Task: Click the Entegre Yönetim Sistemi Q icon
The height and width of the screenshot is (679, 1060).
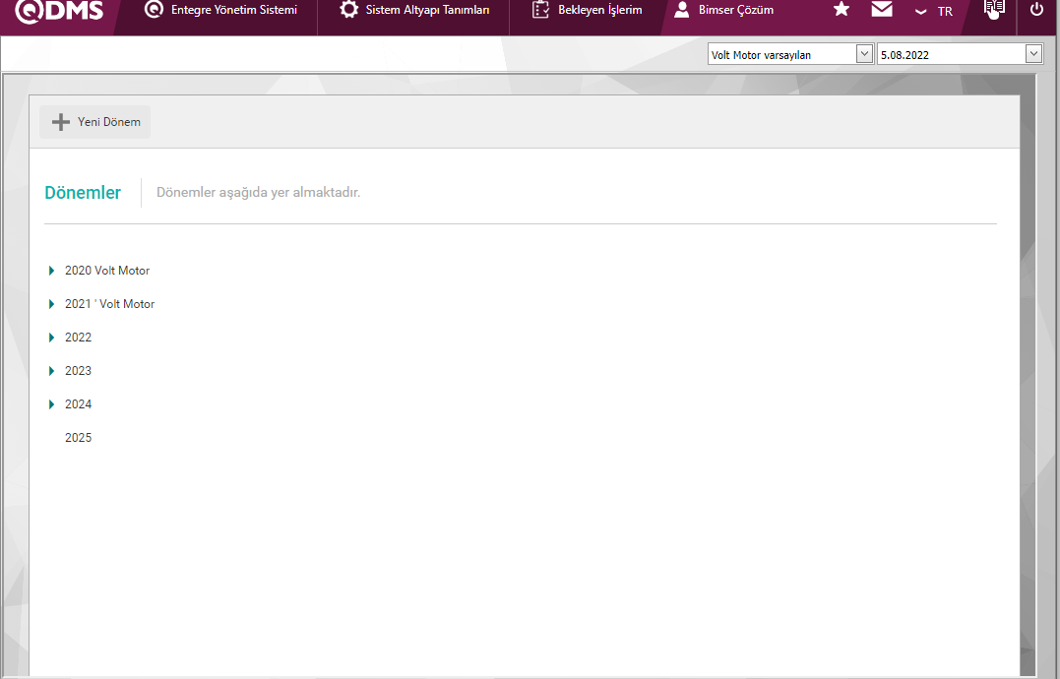Action: [x=155, y=10]
